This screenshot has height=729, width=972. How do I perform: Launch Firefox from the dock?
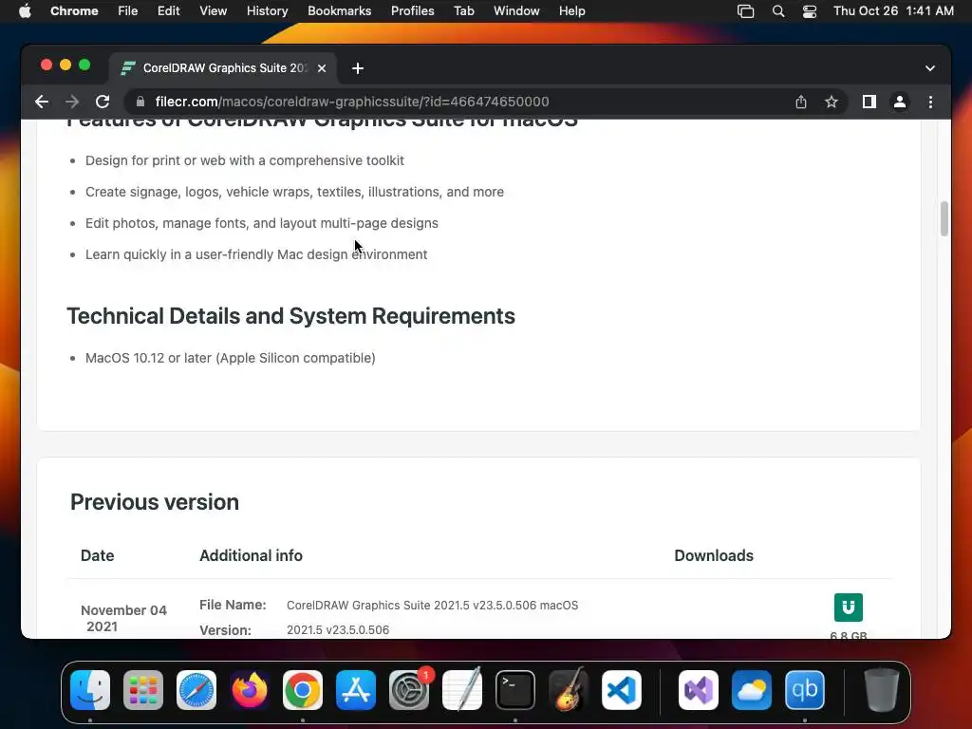(x=250, y=690)
